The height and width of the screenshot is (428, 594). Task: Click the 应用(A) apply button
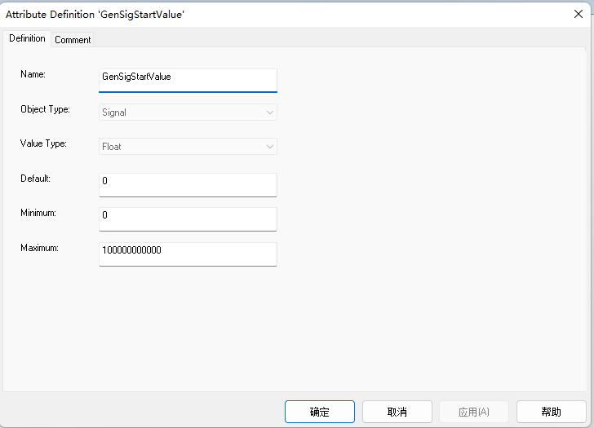[x=474, y=412]
